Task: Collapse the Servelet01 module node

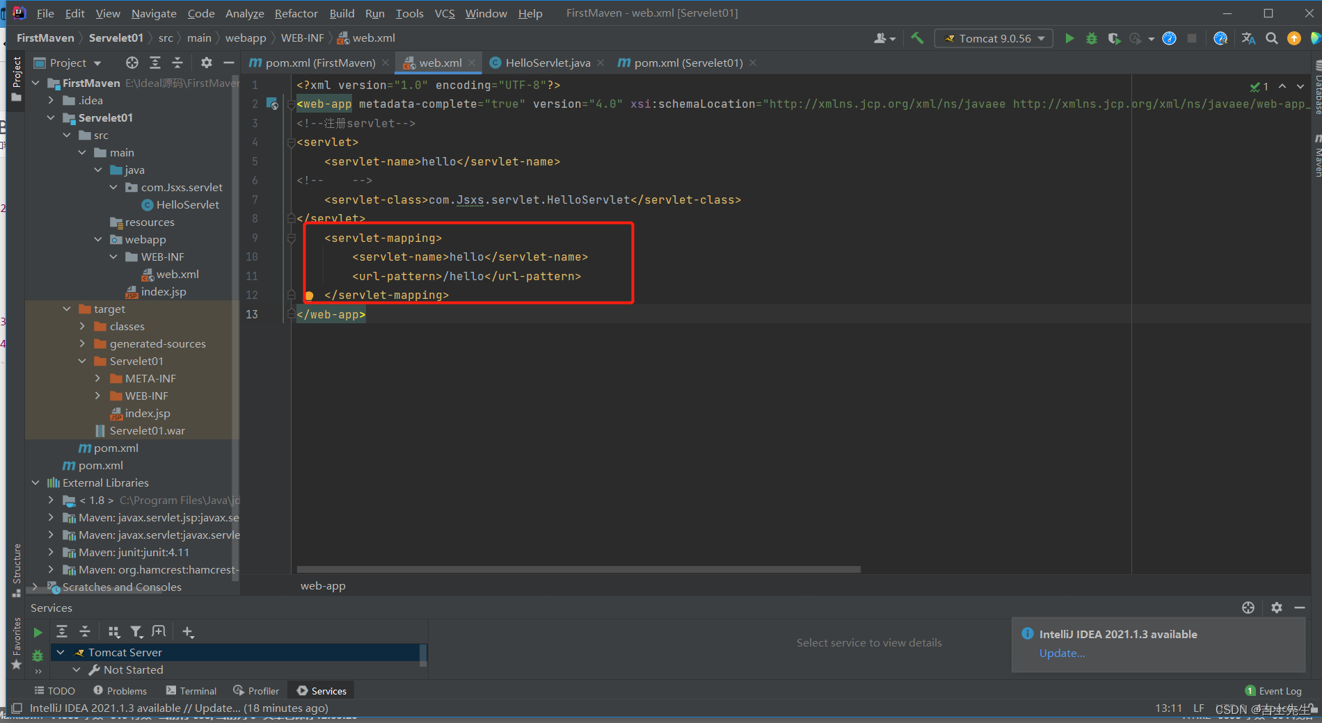Action: (51, 118)
